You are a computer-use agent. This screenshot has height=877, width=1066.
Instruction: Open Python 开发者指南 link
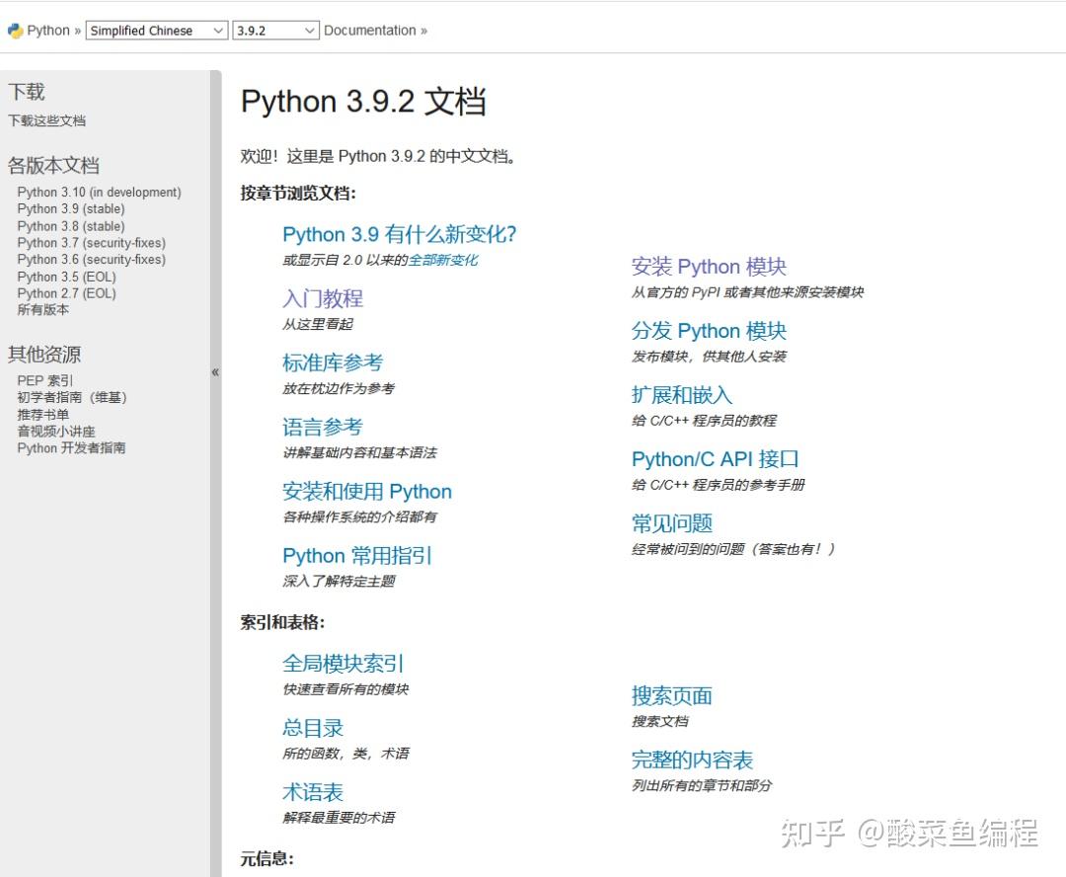coord(71,447)
